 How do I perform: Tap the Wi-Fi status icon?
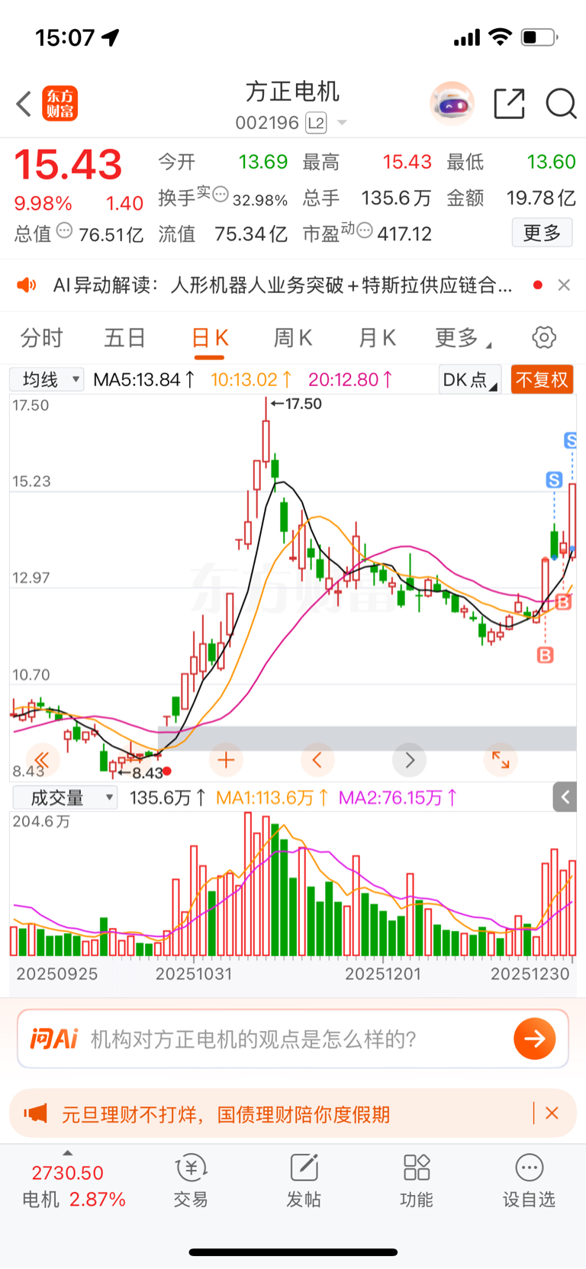[500, 37]
